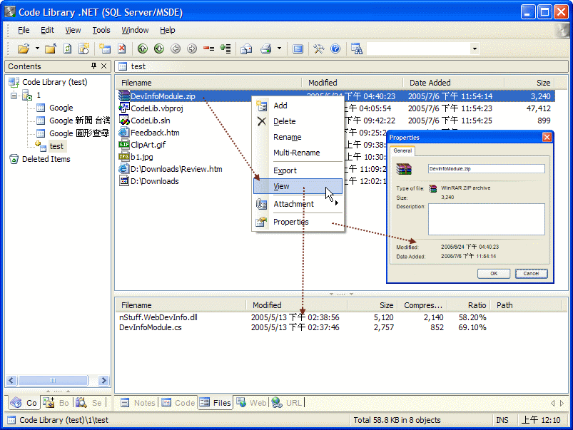Screen dimensions: 573x430
Task: Click Cancel in the Properties dialog
Action: coord(532,274)
